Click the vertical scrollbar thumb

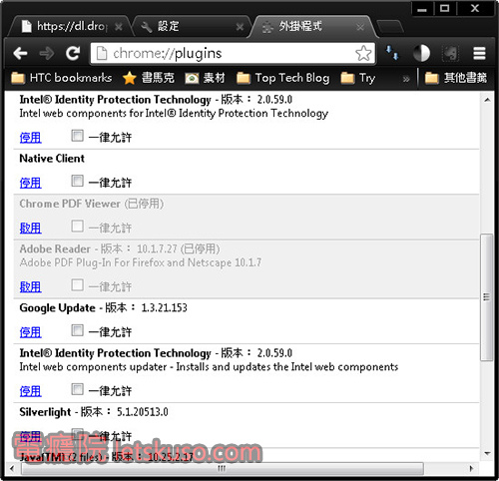(x=487, y=297)
